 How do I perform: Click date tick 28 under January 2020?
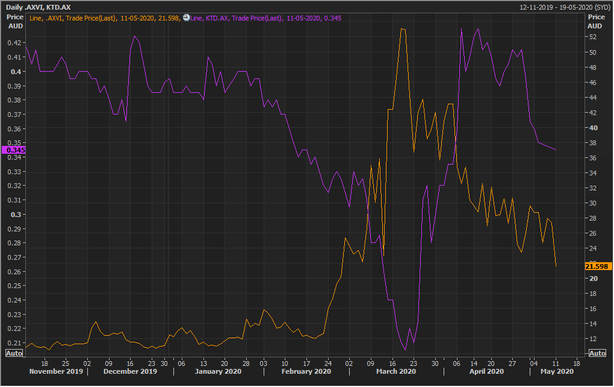[246, 363]
